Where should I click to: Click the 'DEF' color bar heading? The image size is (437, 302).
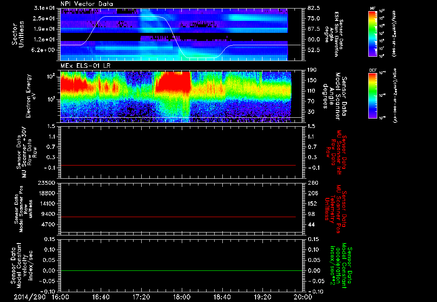point(373,70)
